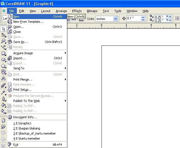Select the Rectangle tool
This screenshot has width=180, height=148.
tap(4, 54)
